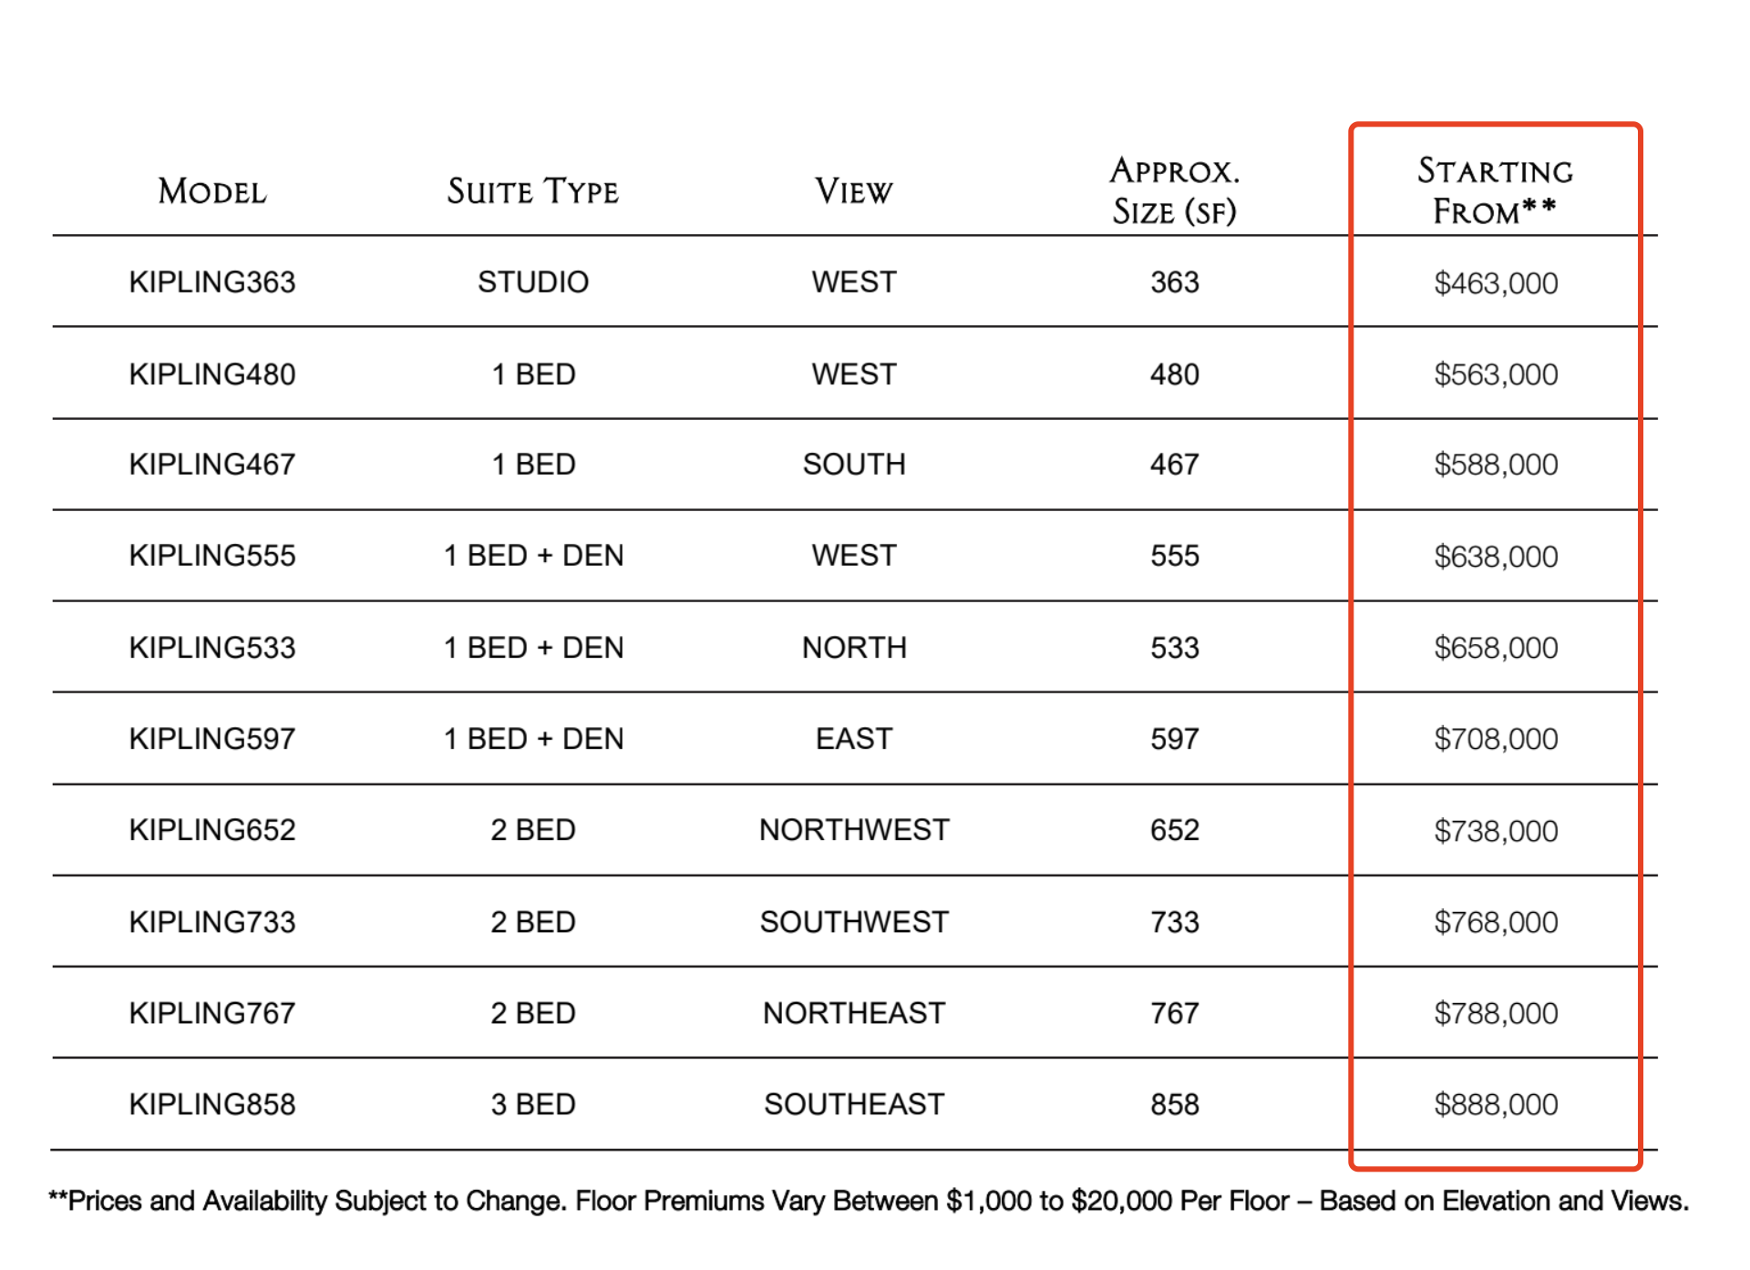Select the View column header
This screenshot has height=1270, width=1750.
click(x=854, y=191)
